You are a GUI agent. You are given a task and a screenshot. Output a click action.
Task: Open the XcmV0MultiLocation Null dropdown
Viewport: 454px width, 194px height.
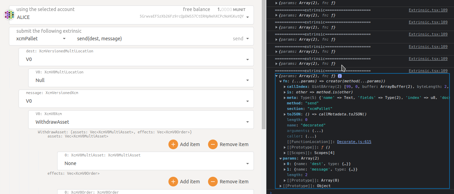pos(141,78)
